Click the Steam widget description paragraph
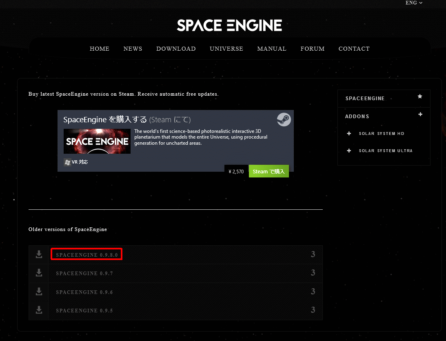This screenshot has width=446, height=341. pos(201,137)
